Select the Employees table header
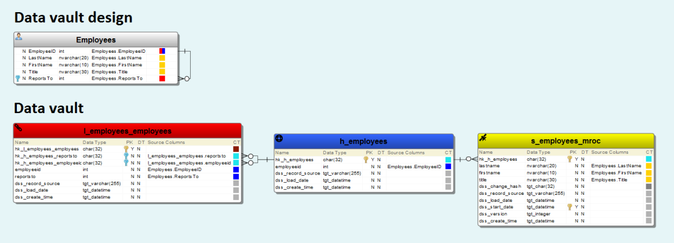674x243 pixels. pyautogui.click(x=96, y=39)
